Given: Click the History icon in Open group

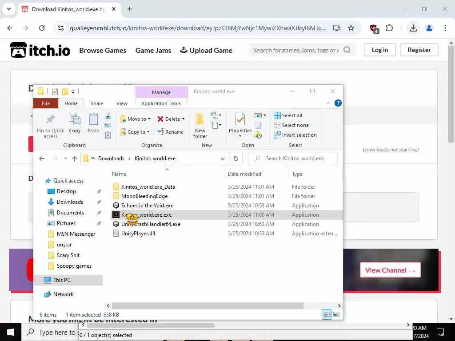Looking at the screenshot, I should 258,135.
